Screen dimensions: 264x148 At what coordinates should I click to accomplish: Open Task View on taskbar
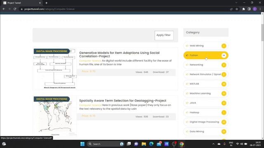[x=129, y=144]
